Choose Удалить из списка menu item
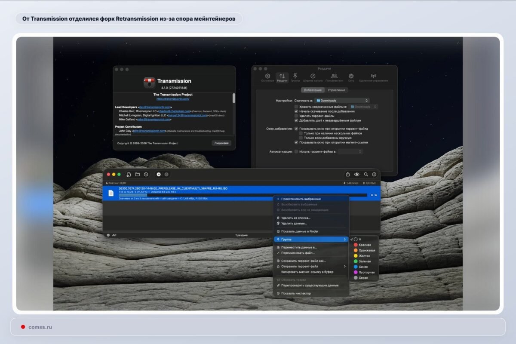 (x=311, y=218)
